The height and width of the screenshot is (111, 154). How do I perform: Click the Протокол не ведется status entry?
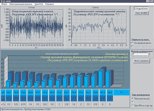coord(12,109)
